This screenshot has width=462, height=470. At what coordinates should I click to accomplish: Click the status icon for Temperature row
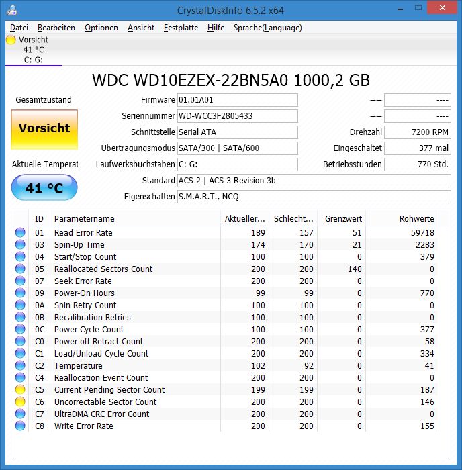tap(20, 365)
